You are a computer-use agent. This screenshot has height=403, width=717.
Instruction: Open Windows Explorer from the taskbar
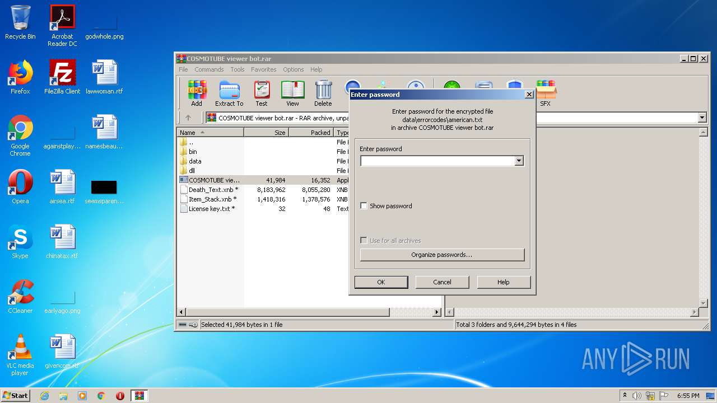pyautogui.click(x=63, y=396)
